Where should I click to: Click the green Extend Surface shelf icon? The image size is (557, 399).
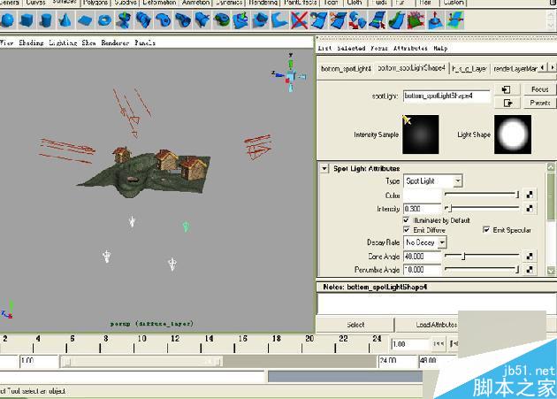[x=396, y=20]
